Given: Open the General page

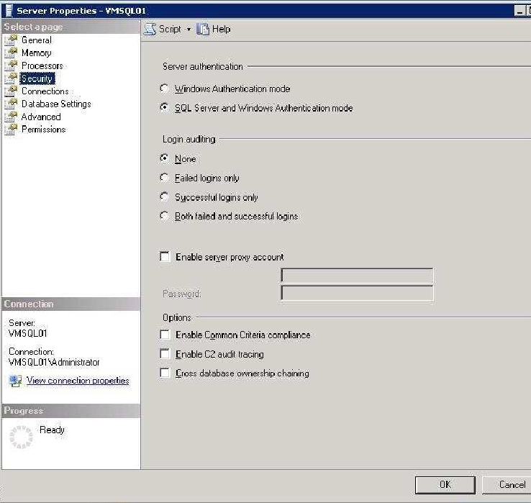Looking at the screenshot, I should 37,40.
